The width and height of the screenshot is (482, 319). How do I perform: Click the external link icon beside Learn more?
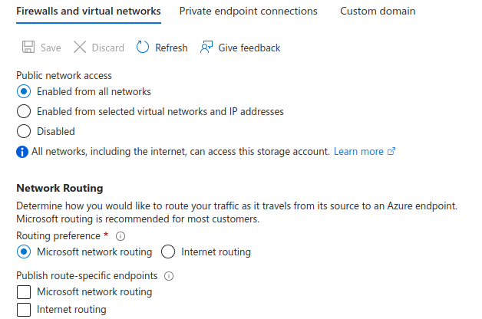pyautogui.click(x=391, y=152)
